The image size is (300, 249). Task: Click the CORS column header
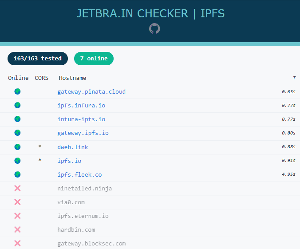coord(42,78)
